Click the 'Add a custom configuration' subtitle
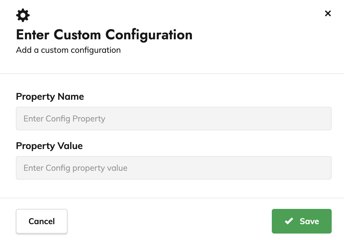 [x=68, y=50]
